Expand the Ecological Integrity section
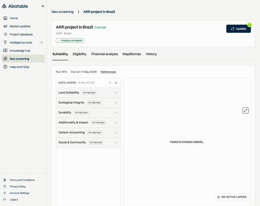Screen dimensions: 260x206 (x=116, y=102)
